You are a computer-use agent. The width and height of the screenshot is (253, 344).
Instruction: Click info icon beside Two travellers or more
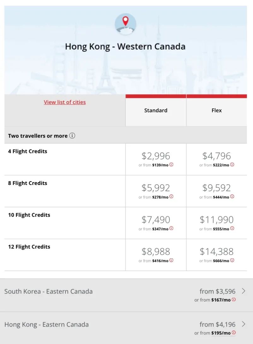click(x=72, y=136)
